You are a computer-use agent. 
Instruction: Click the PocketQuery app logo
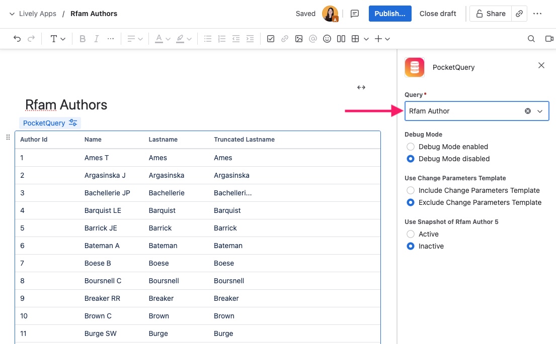tap(415, 67)
